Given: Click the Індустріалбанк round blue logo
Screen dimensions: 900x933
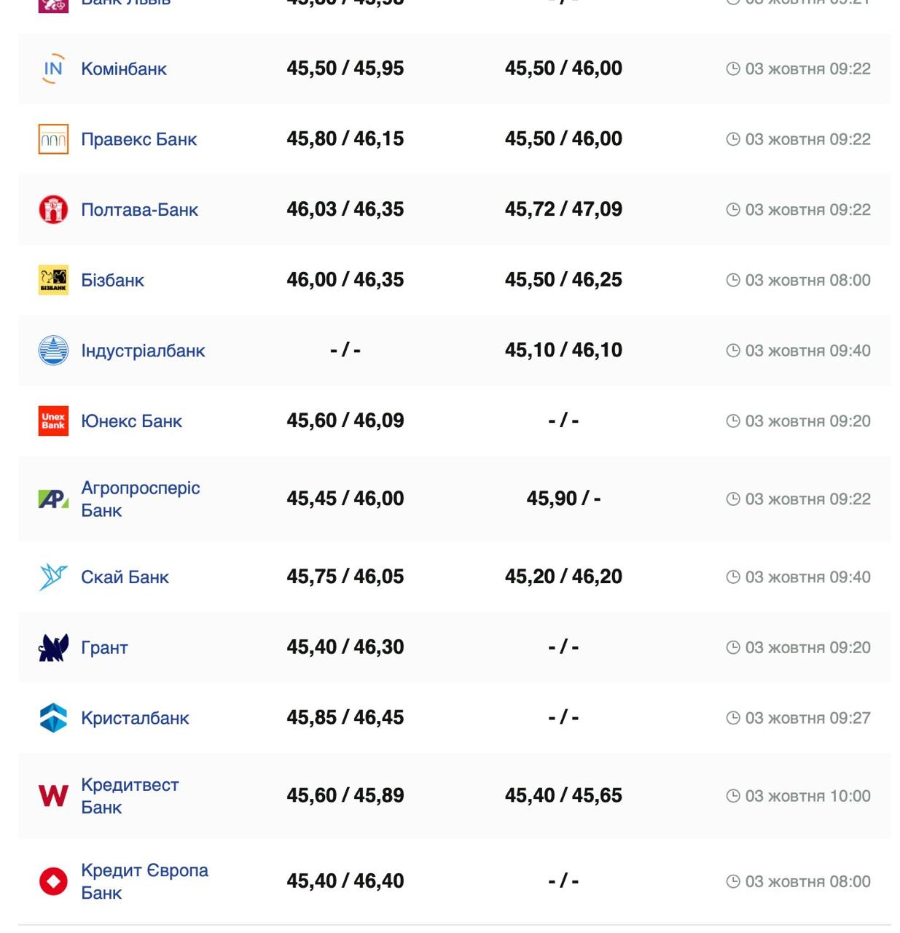Looking at the screenshot, I should coord(53,351).
